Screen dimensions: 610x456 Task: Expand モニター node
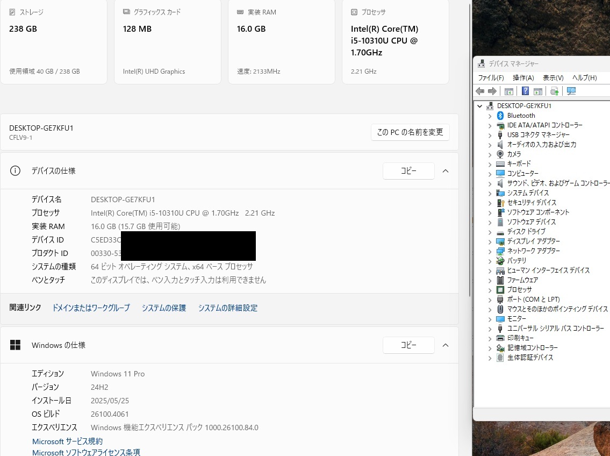pos(490,319)
